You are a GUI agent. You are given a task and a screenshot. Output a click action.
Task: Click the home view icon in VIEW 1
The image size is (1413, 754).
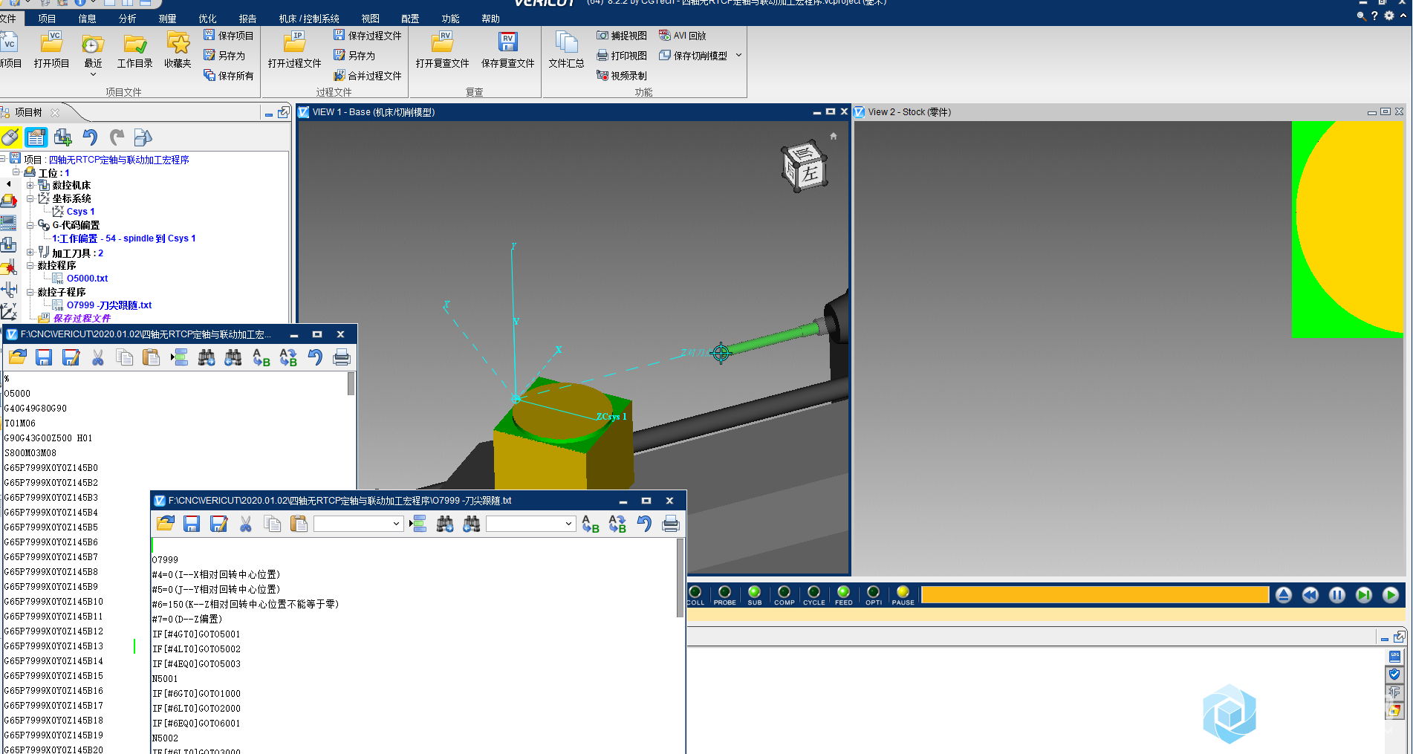click(x=834, y=136)
